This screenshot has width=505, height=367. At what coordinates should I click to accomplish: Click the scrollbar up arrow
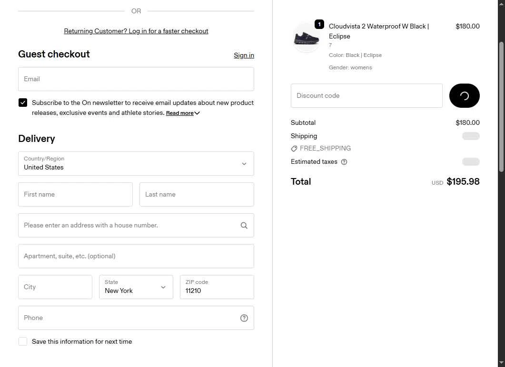pyautogui.click(x=502, y=3)
